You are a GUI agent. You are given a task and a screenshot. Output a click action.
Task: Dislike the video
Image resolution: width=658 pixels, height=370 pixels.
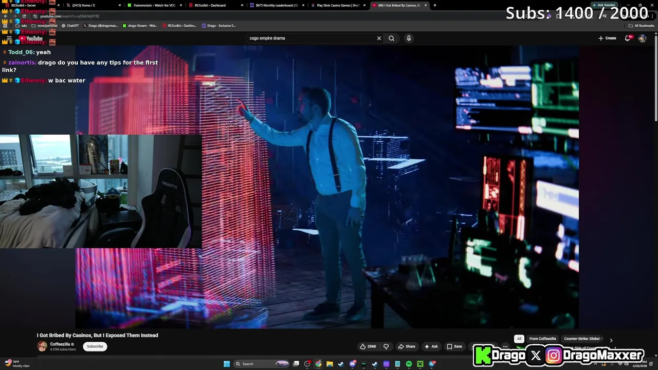click(386, 346)
